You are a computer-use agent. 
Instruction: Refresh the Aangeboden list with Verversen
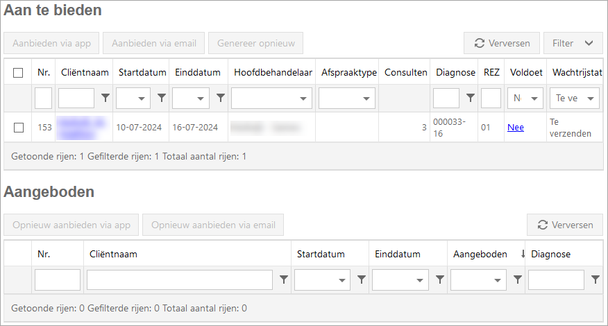click(565, 225)
